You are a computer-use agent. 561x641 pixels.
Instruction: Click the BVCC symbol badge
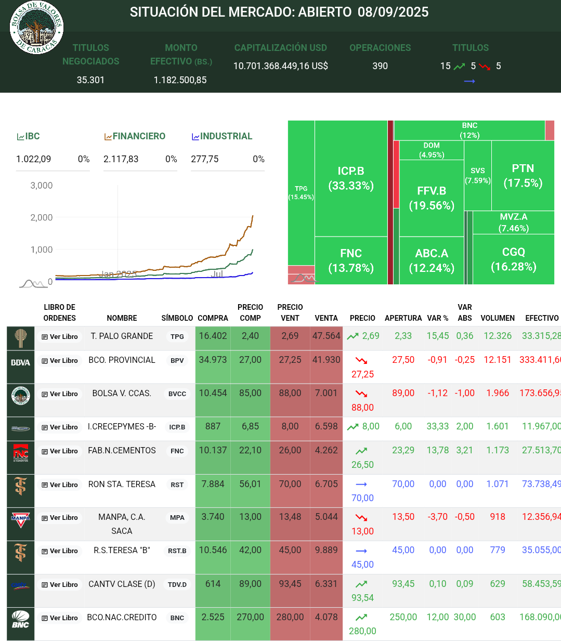coord(177,394)
